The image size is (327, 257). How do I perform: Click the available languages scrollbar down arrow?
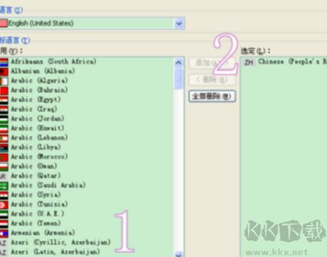coord(178,254)
